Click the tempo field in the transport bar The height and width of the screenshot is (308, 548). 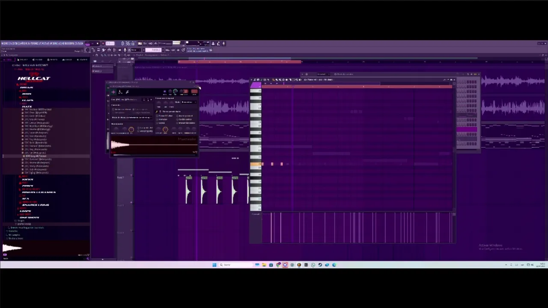110,43
